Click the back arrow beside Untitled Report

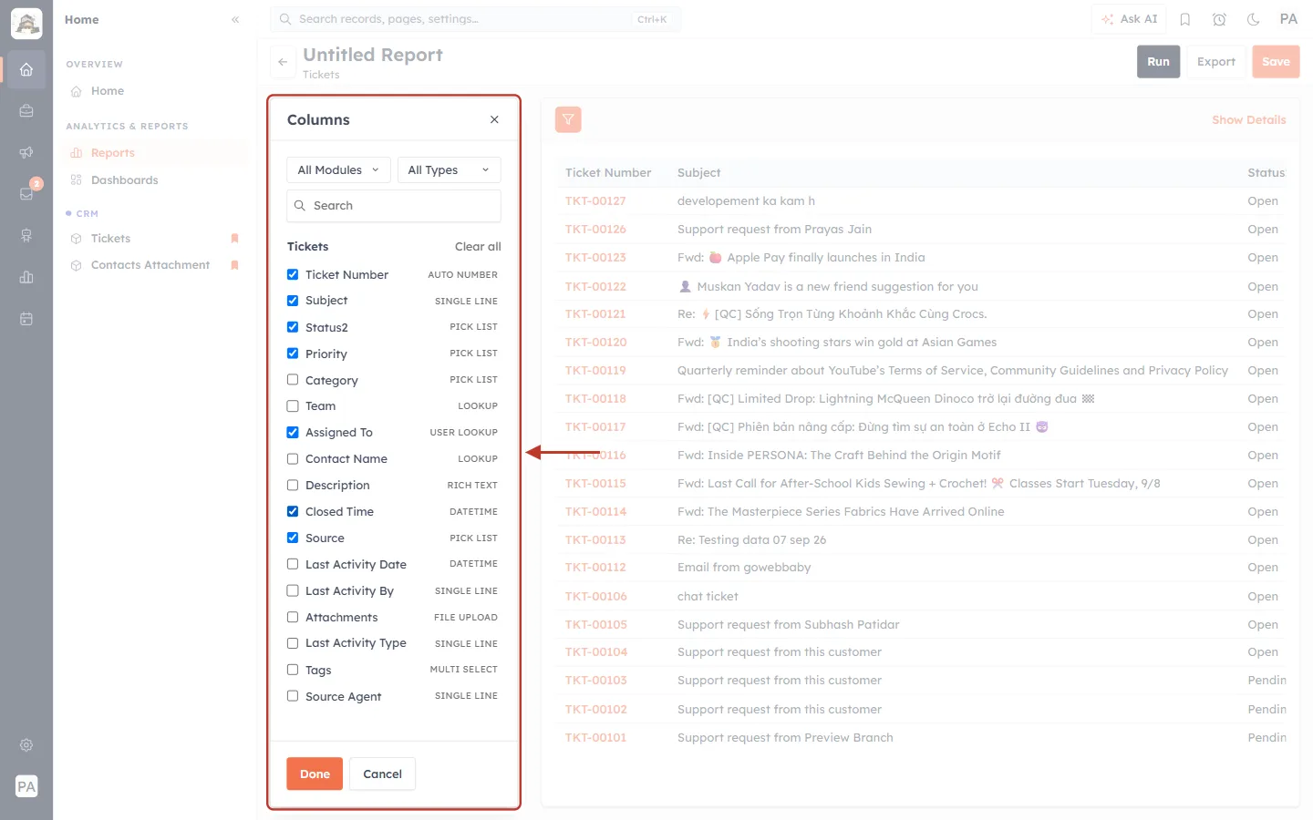click(283, 62)
